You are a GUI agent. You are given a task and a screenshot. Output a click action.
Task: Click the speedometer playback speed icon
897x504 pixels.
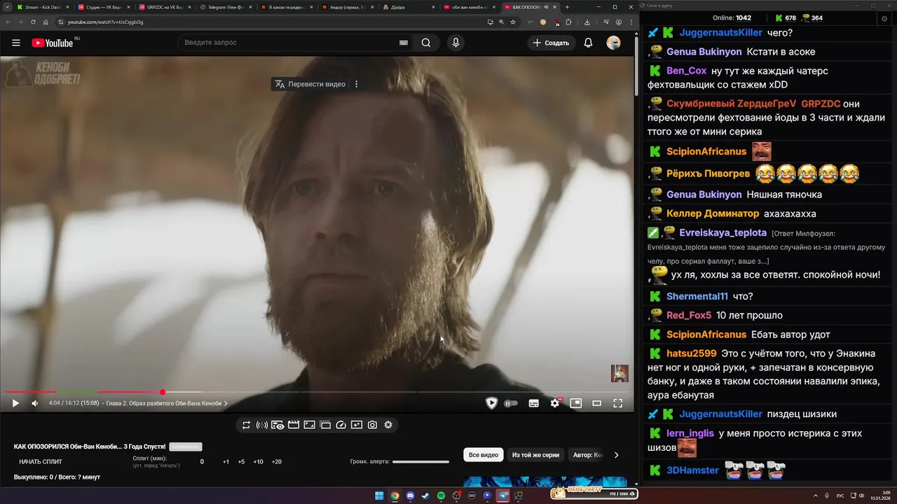pos(341,425)
